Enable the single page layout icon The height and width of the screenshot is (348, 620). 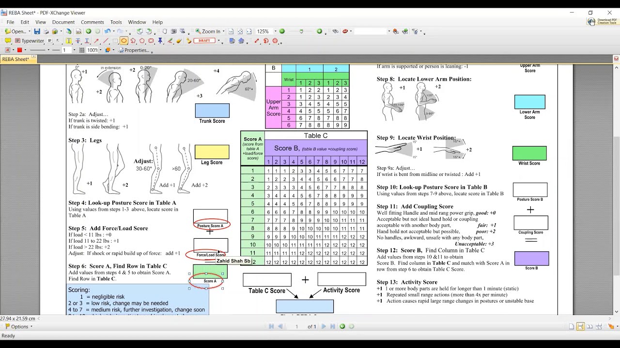point(572,327)
